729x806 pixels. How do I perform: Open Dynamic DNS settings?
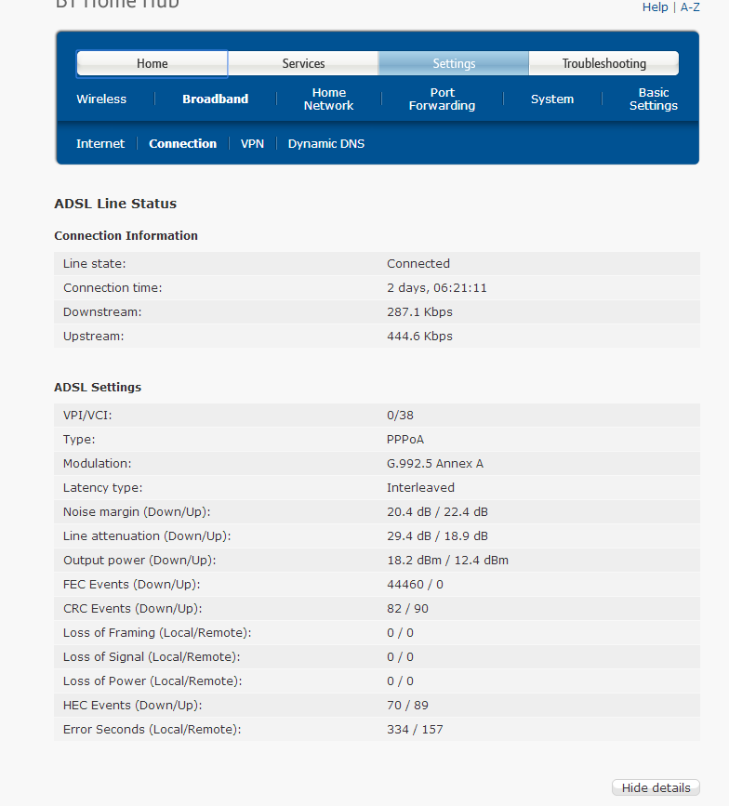tap(326, 144)
